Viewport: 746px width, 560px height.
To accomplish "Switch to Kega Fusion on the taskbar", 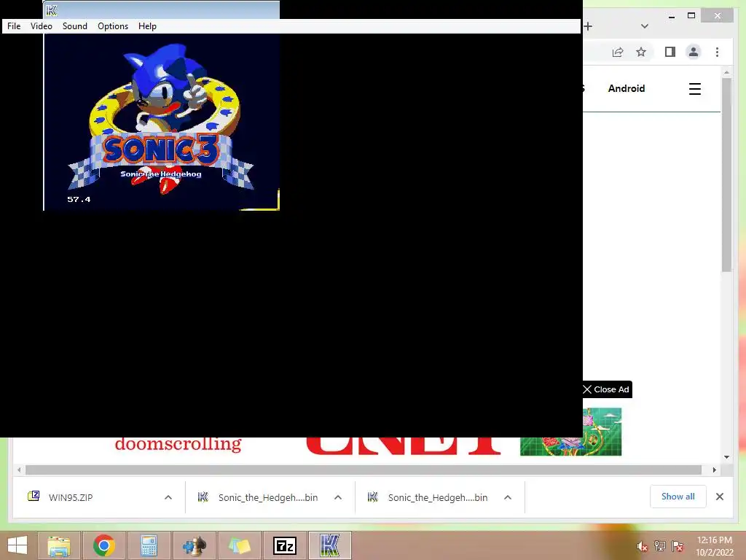I will (330, 545).
